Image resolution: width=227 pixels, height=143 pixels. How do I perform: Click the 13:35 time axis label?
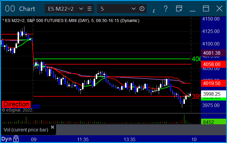(x=129, y=139)
